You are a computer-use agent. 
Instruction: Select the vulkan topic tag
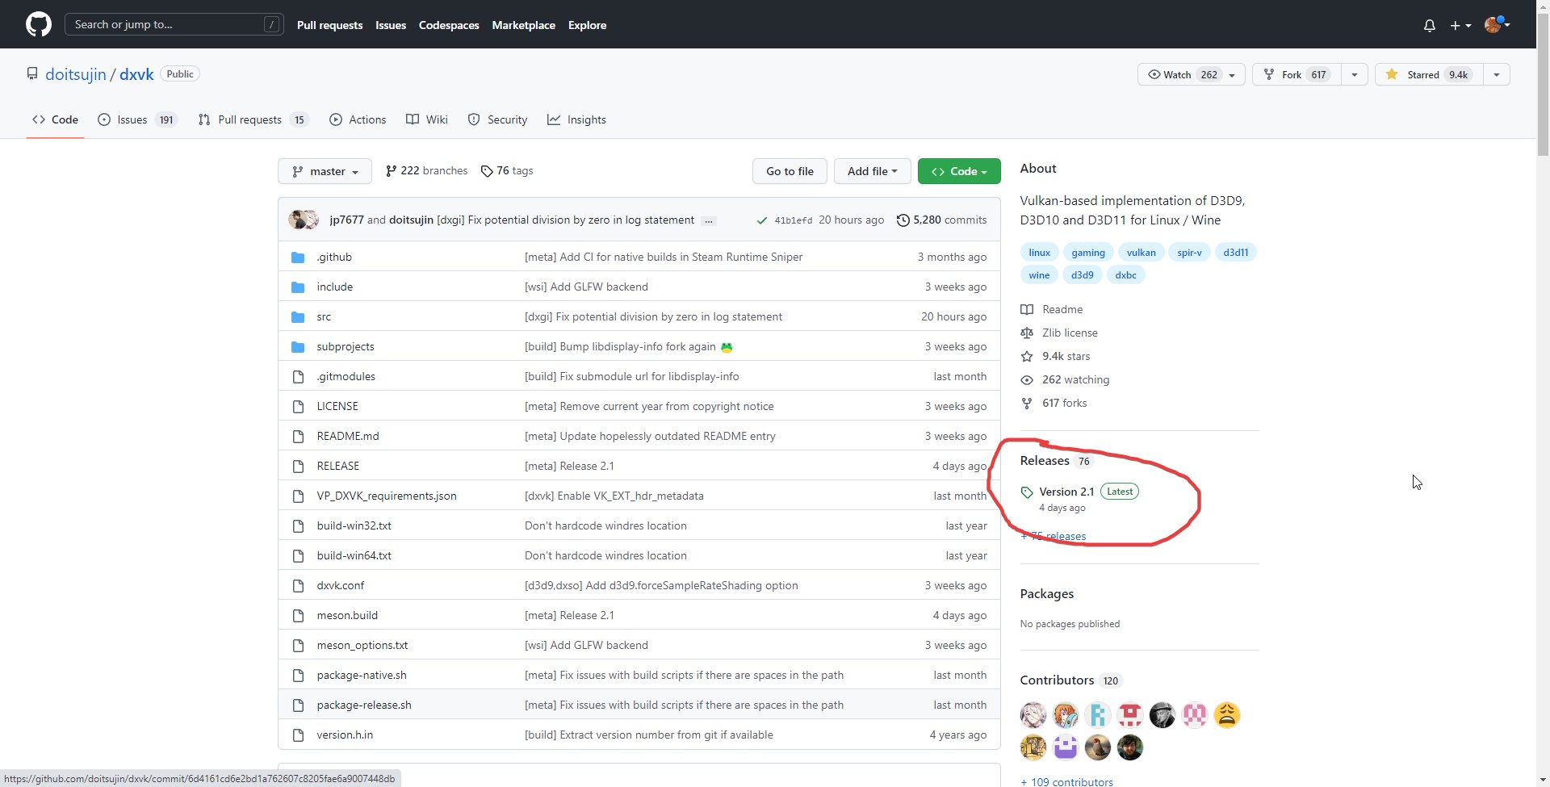point(1141,253)
